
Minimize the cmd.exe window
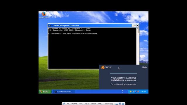133,26
